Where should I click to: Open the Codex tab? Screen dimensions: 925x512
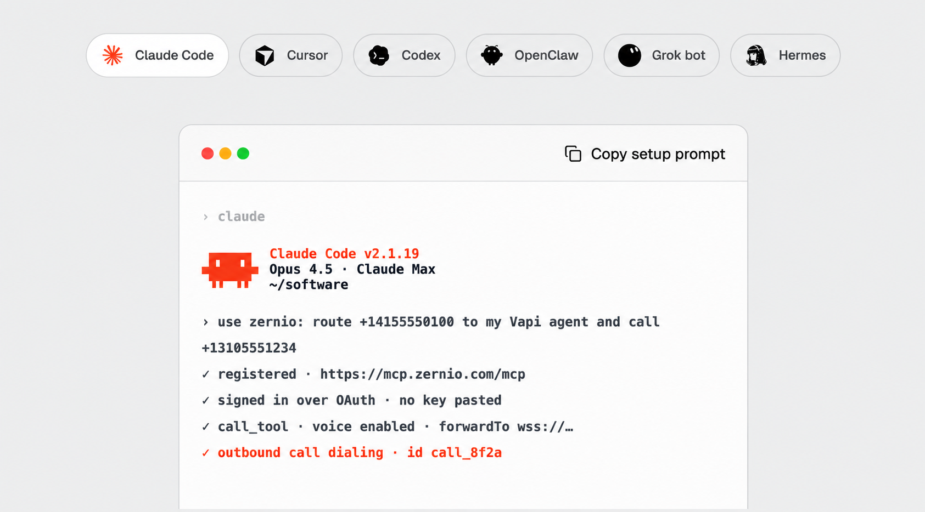point(404,55)
